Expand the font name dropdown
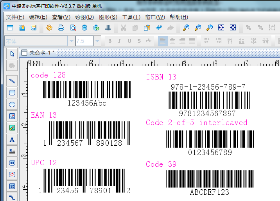Viewport: 280px width, 201px height. point(71,41)
